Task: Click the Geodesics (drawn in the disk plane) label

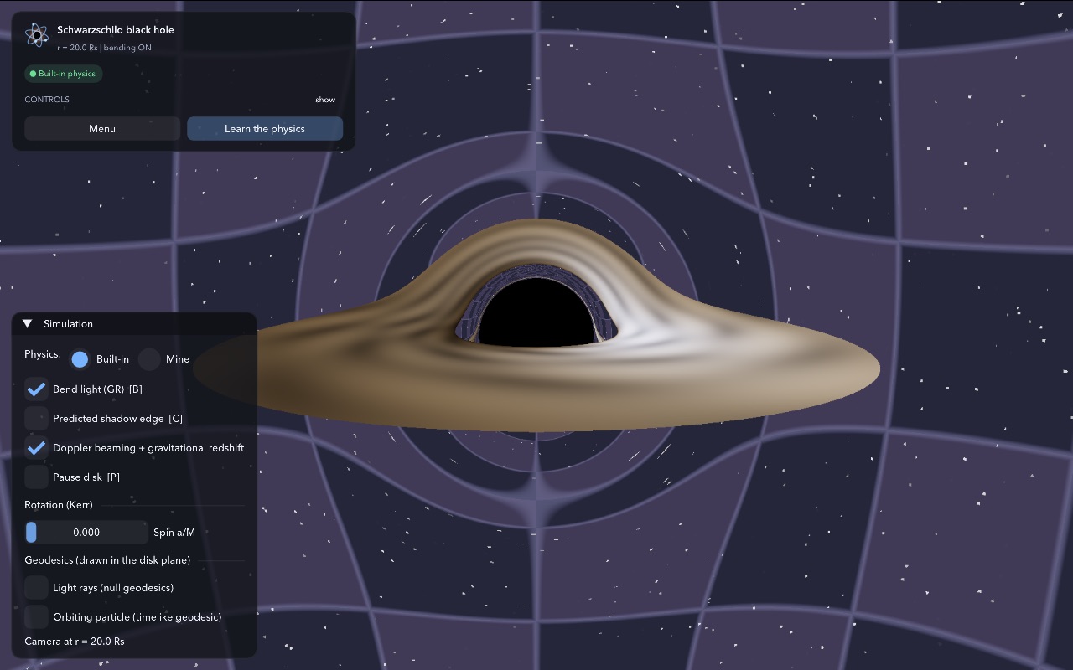Action: [107, 560]
